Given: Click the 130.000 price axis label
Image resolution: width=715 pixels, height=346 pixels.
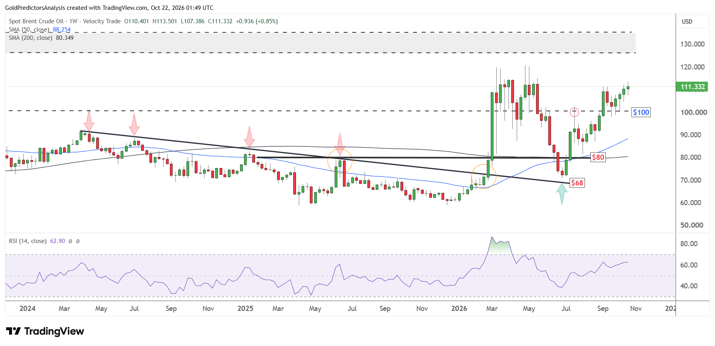Looking at the screenshot, I should click(693, 44).
